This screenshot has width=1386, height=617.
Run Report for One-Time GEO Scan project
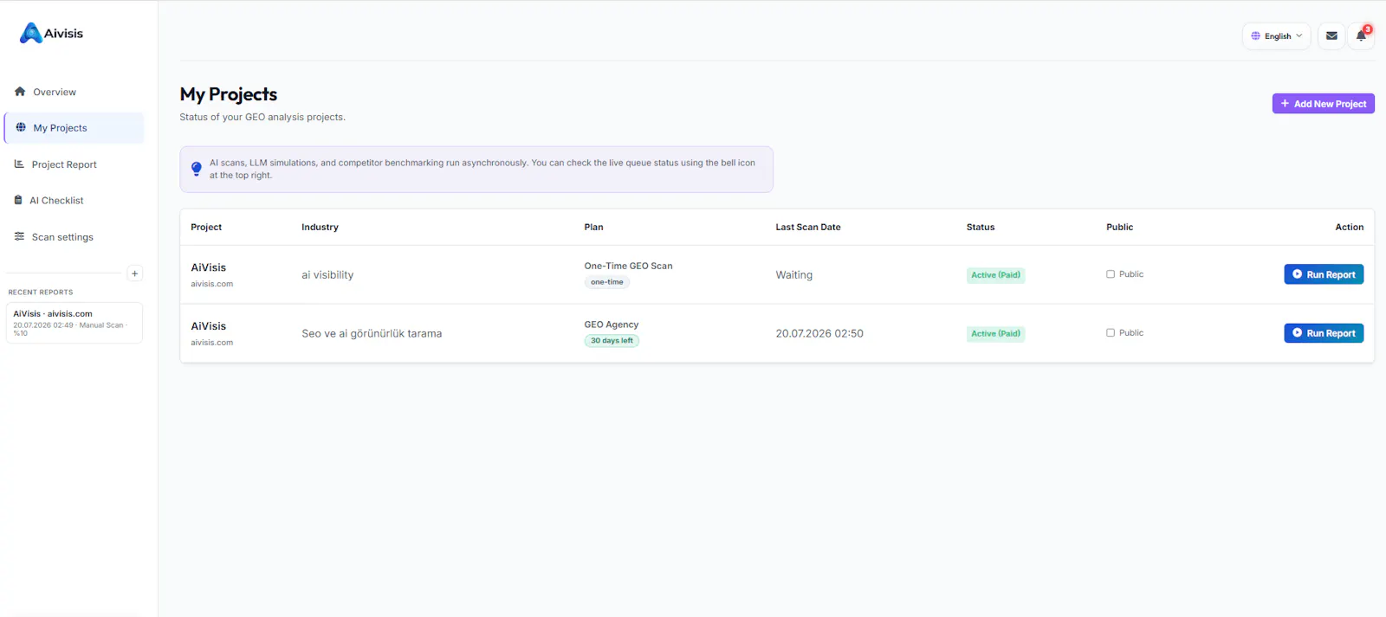pyautogui.click(x=1324, y=274)
